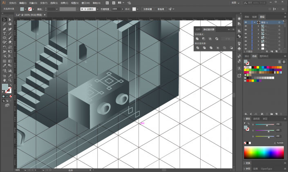Expand the second sublayer row arrow

point(258,30)
